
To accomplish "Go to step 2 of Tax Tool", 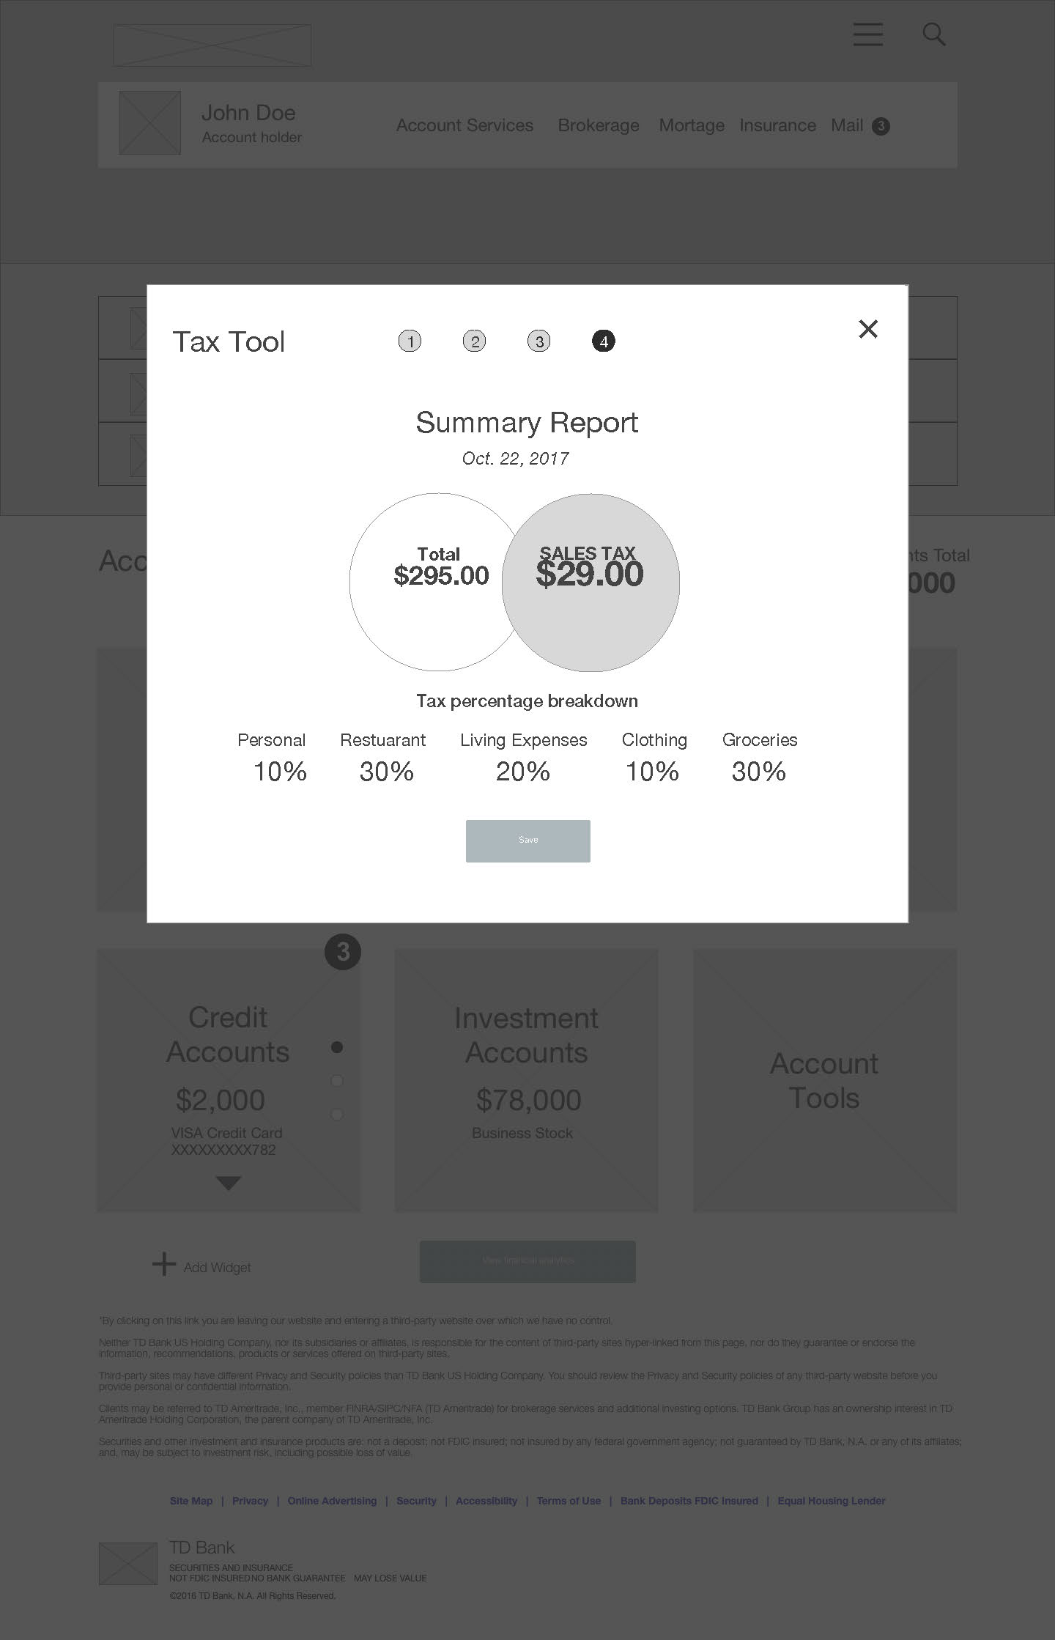I will click(475, 341).
